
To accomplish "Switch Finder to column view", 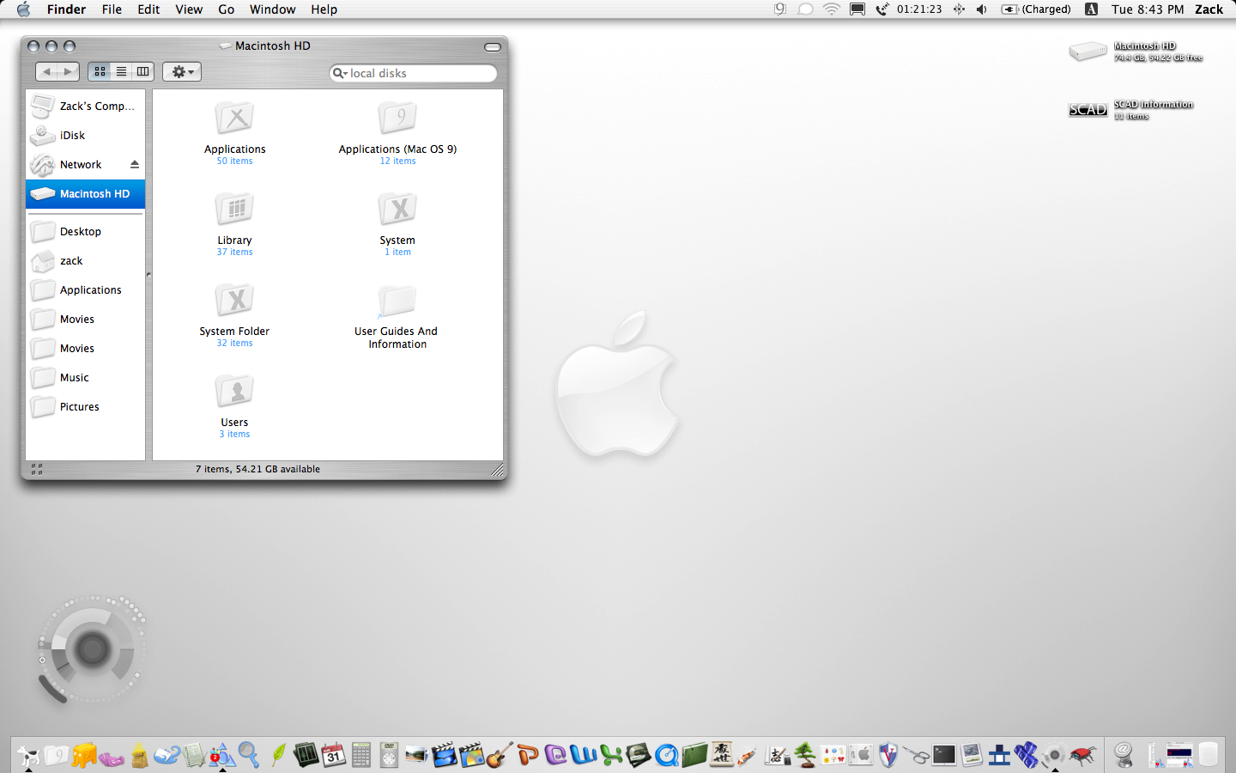I will coord(143,72).
